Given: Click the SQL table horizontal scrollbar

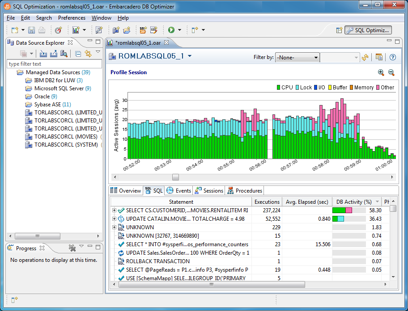Looking at the screenshot, I should click(x=212, y=285).
